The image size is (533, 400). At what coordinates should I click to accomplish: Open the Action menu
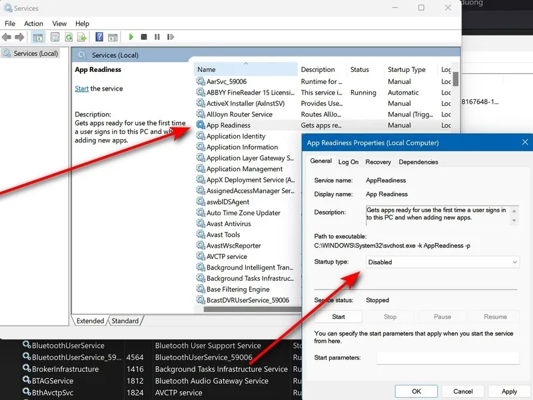33,23
